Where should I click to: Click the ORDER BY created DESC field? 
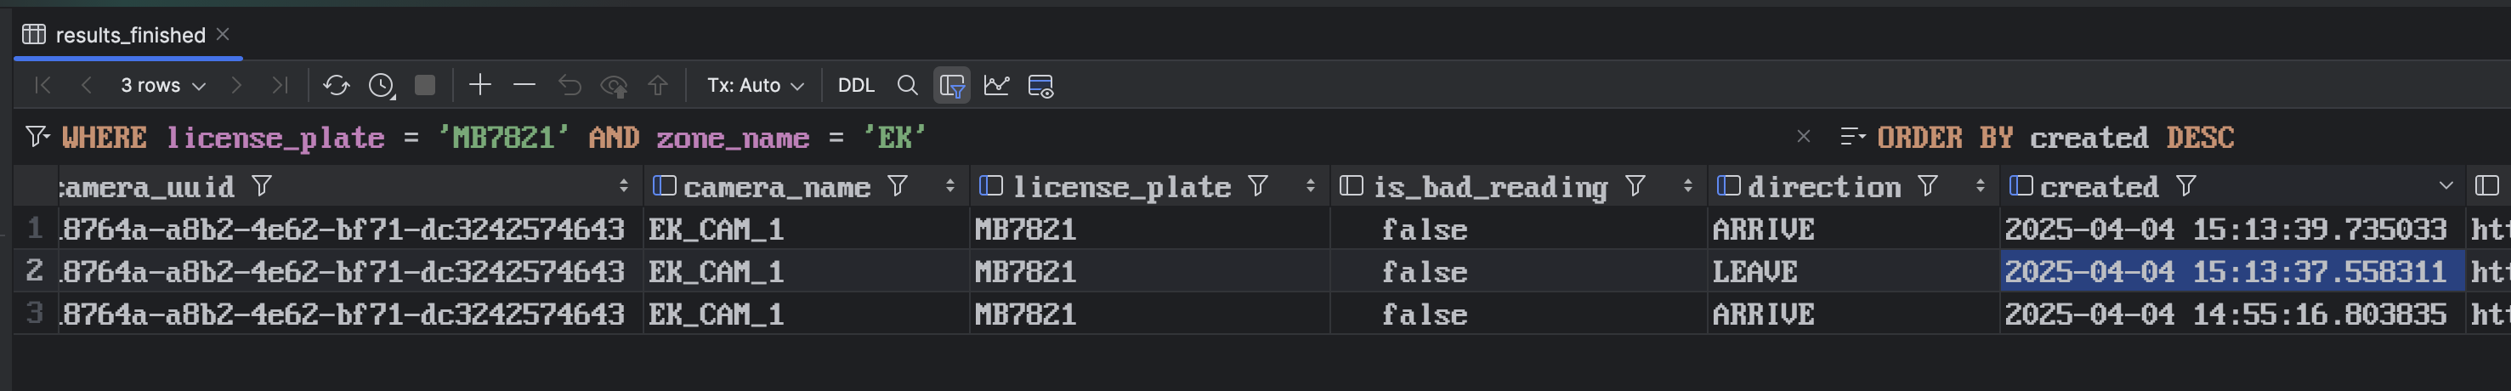[2055, 138]
